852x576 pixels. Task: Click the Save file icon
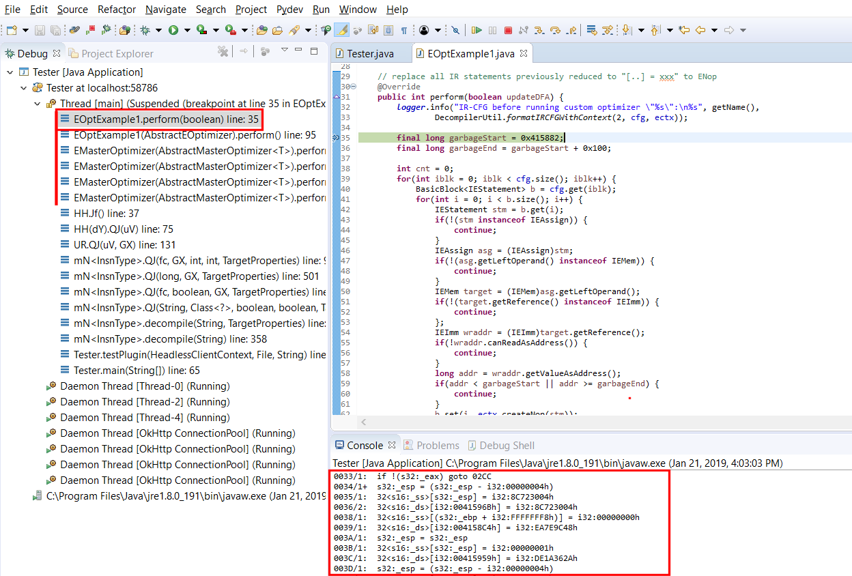click(40, 30)
